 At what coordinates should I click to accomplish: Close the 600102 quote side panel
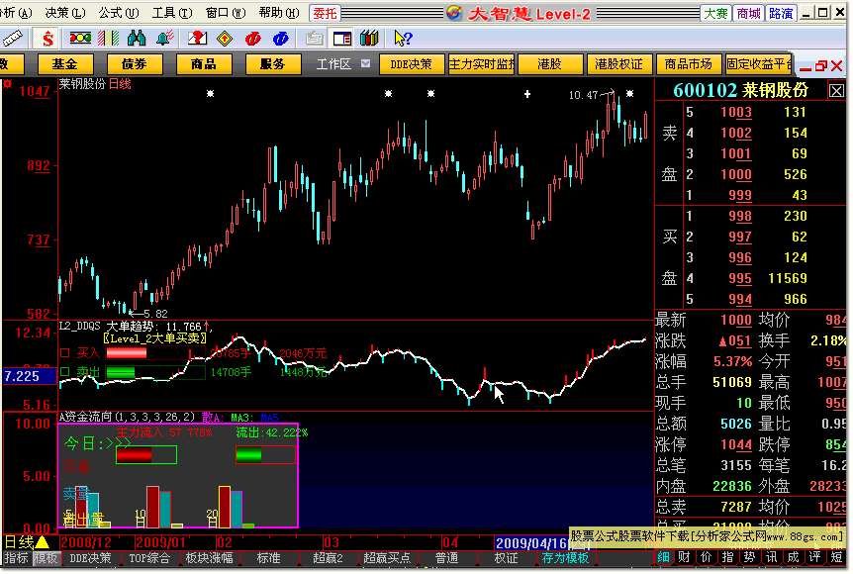point(836,91)
